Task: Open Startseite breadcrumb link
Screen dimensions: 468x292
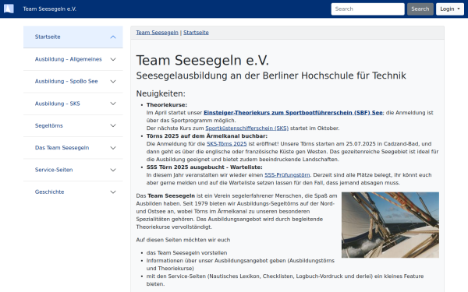Action: 196,33
